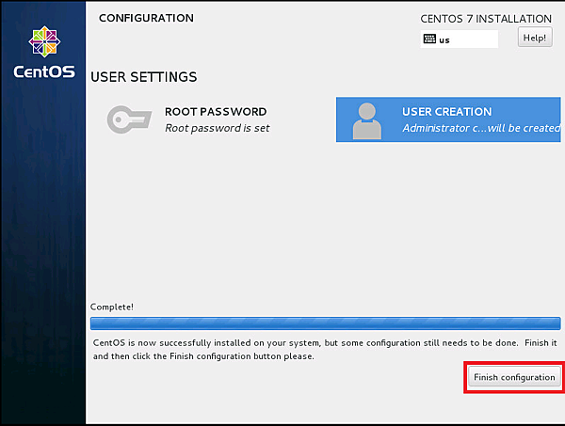
Task: Click the "Complete!" status label
Action: click(x=112, y=307)
